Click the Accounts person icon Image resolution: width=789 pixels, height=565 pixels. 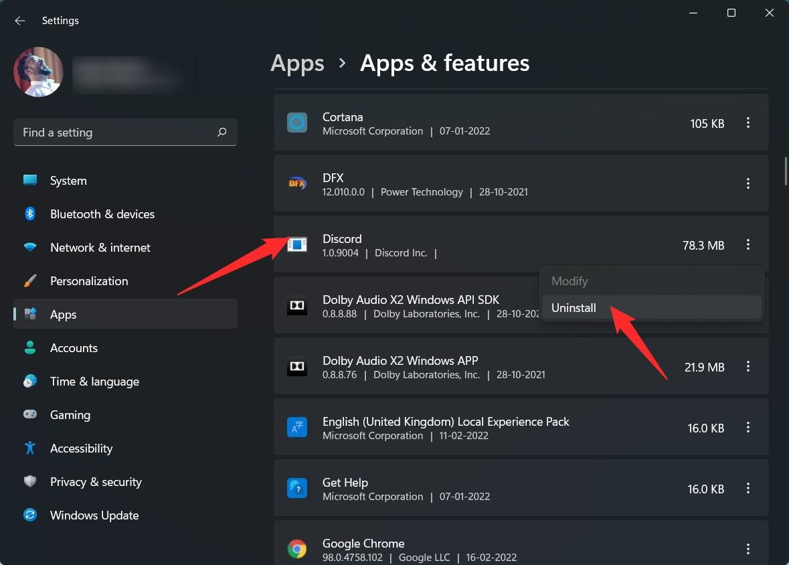click(x=30, y=347)
